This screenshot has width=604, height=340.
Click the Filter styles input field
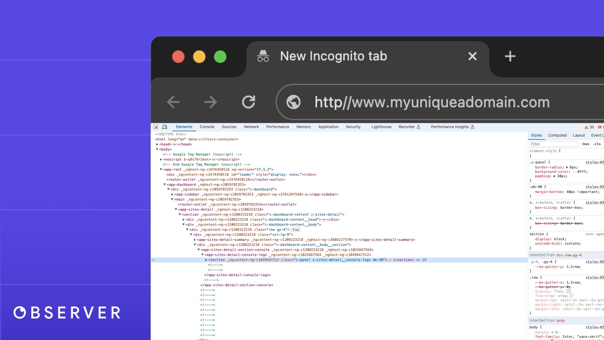click(554, 144)
